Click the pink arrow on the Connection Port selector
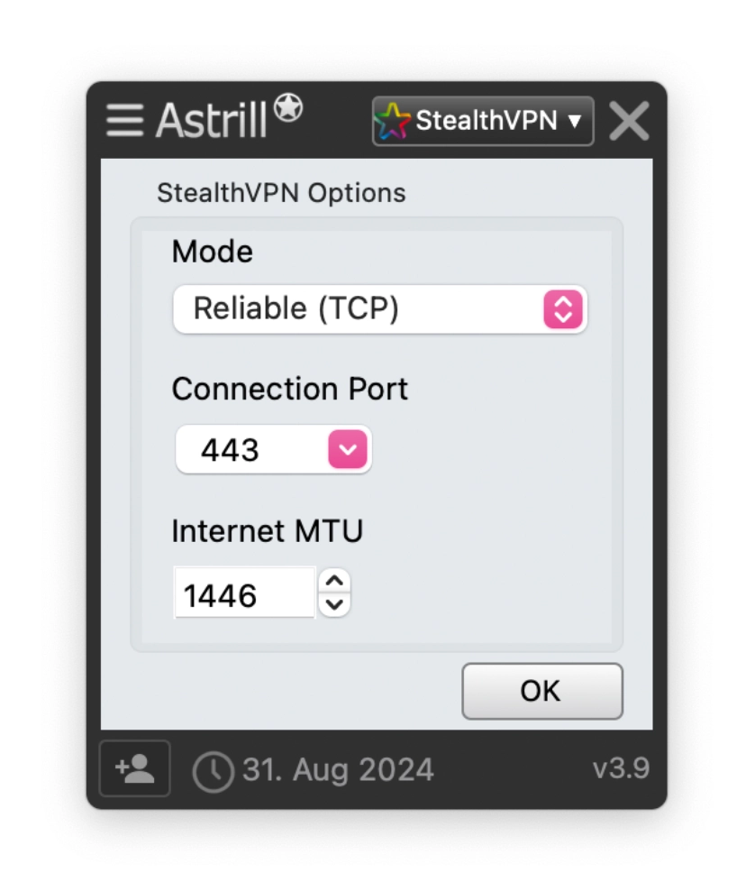The image size is (755, 882). pyautogui.click(x=350, y=448)
